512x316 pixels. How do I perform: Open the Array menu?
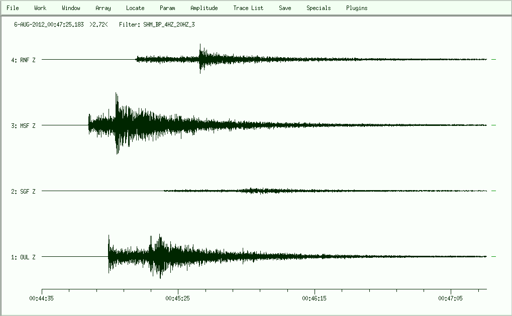pyautogui.click(x=103, y=8)
